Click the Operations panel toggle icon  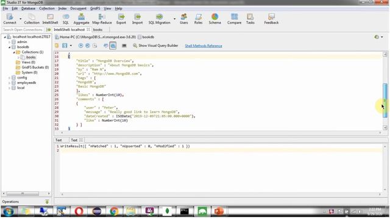[47, 201]
